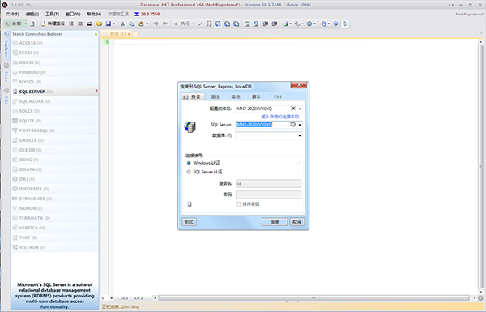Image resolution: width=486 pixels, height=312 pixels.
Task: Click the undo arrow icon
Action: click(156, 24)
